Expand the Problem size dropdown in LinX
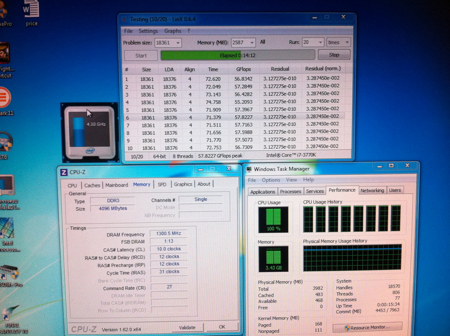This screenshot has height=336, width=450. point(178,43)
